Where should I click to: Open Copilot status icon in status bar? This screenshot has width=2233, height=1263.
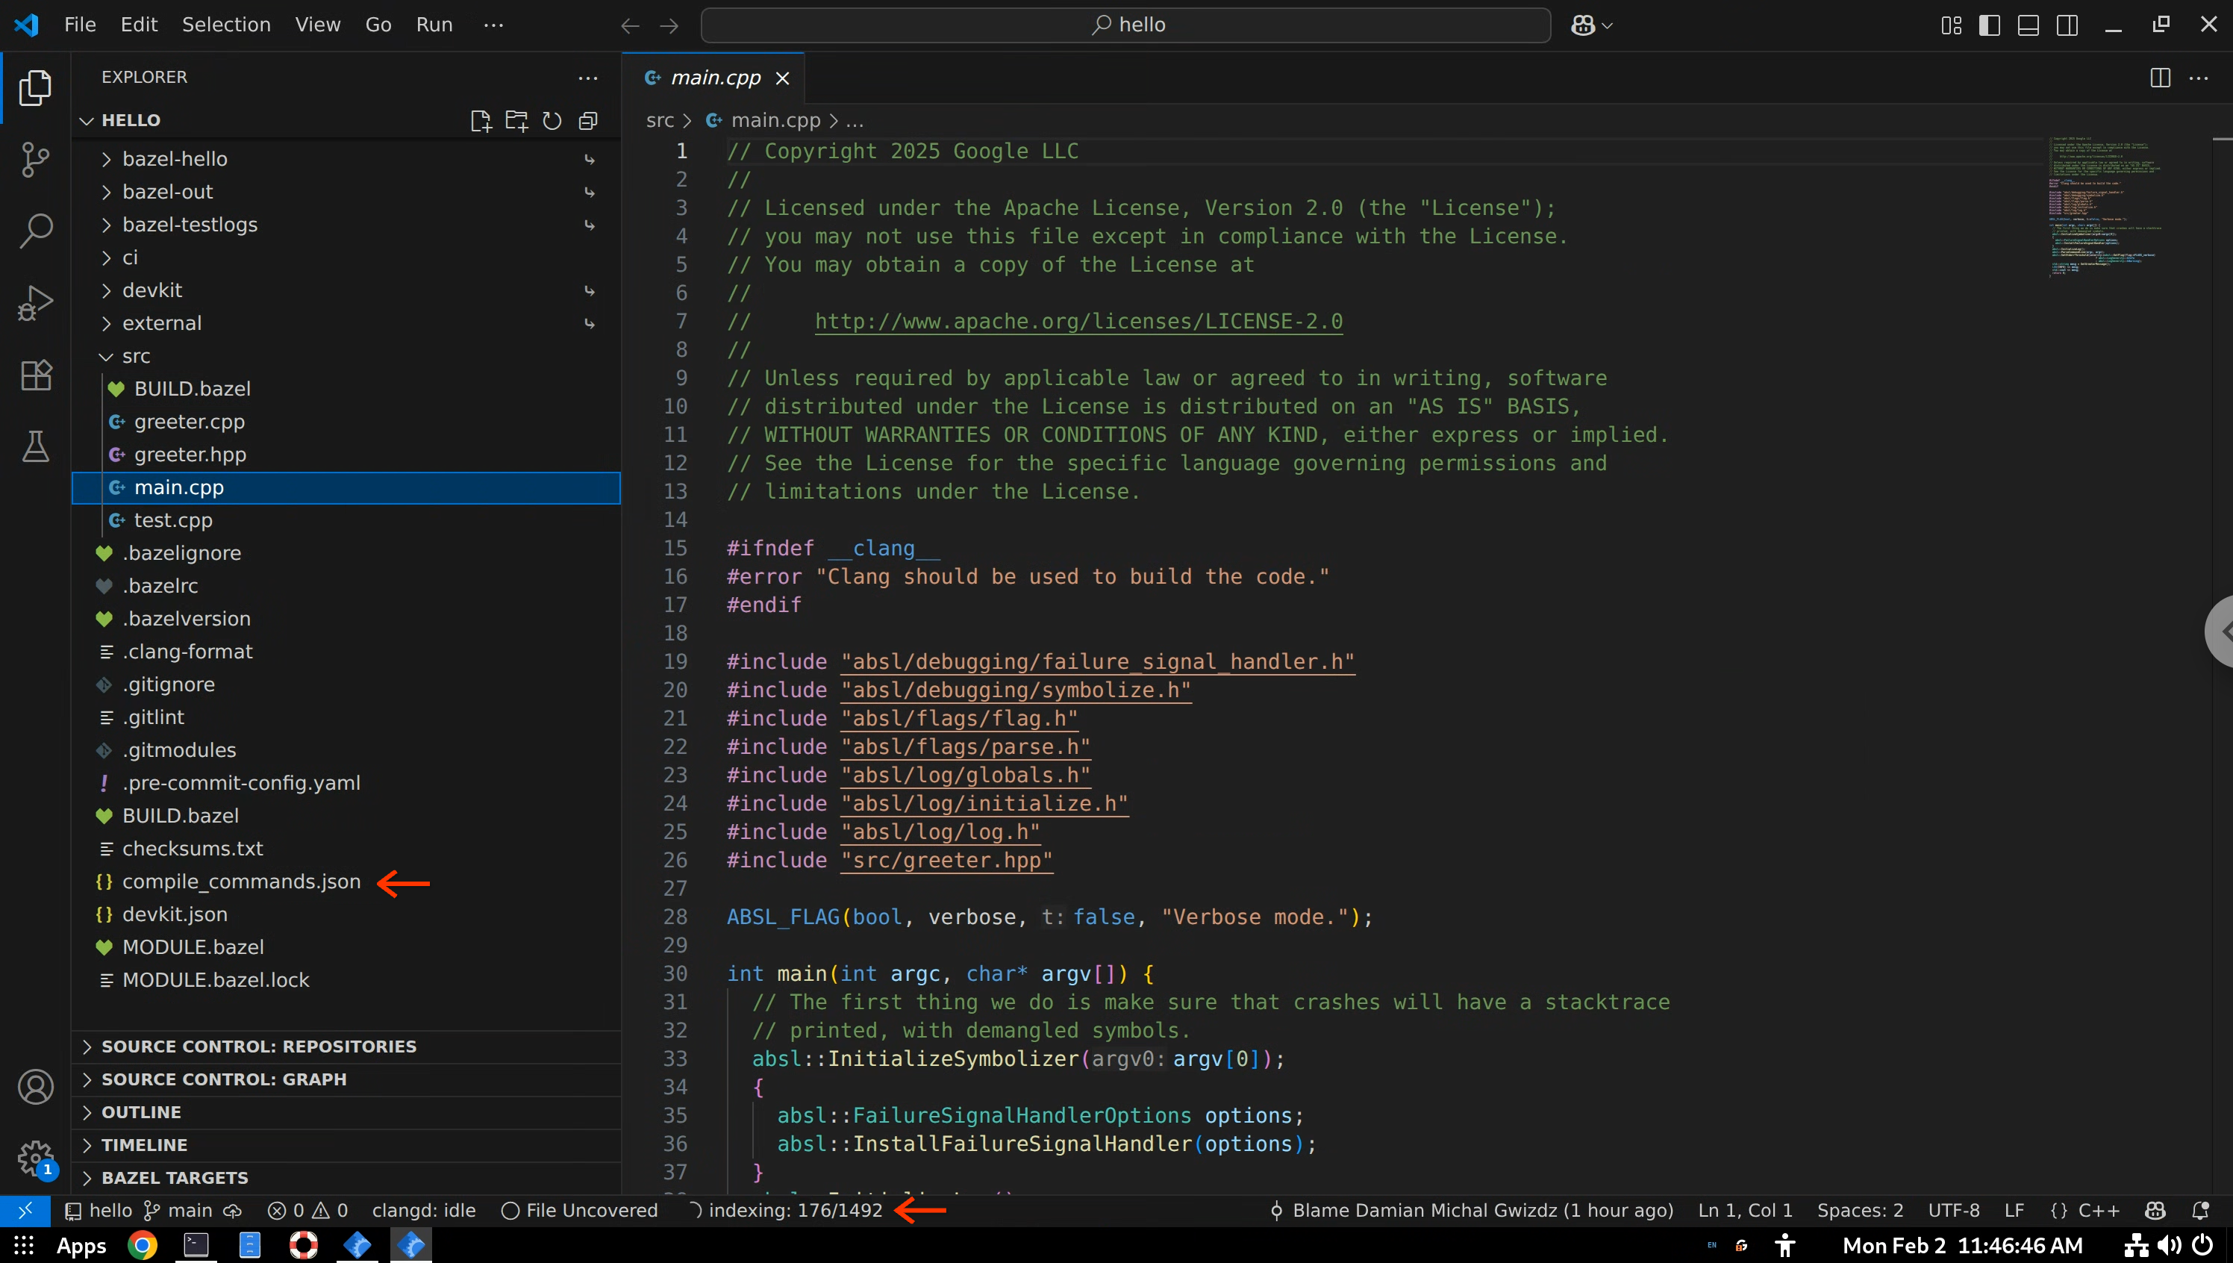(2155, 1210)
